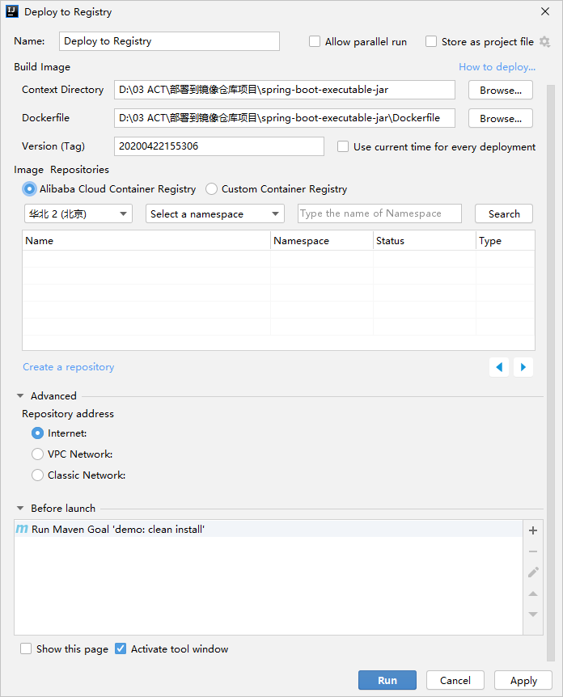Close the Deploy to Registry dialog
The image size is (563, 697).
(545, 11)
